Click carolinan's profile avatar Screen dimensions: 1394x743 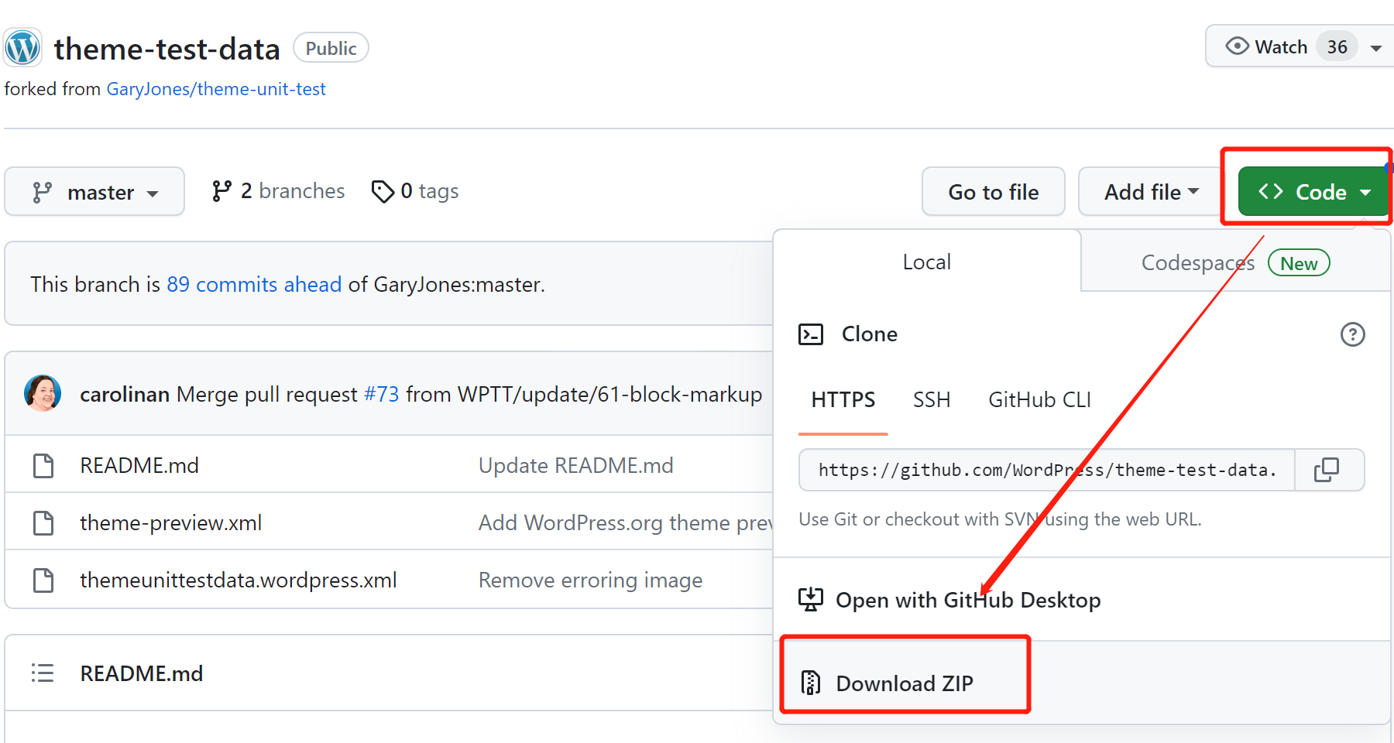tap(43, 393)
